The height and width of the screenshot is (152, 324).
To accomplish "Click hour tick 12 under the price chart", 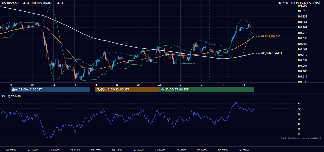I will pos(53,84).
